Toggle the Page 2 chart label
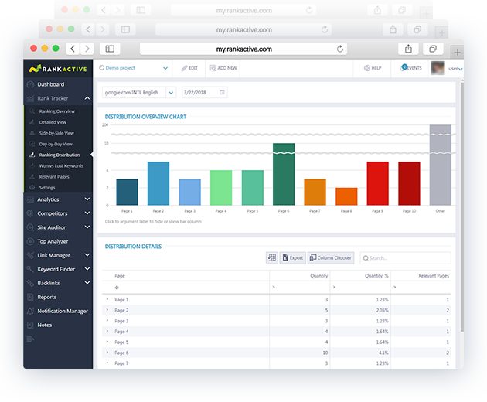The width and height of the screenshot is (487, 402). [x=158, y=211]
